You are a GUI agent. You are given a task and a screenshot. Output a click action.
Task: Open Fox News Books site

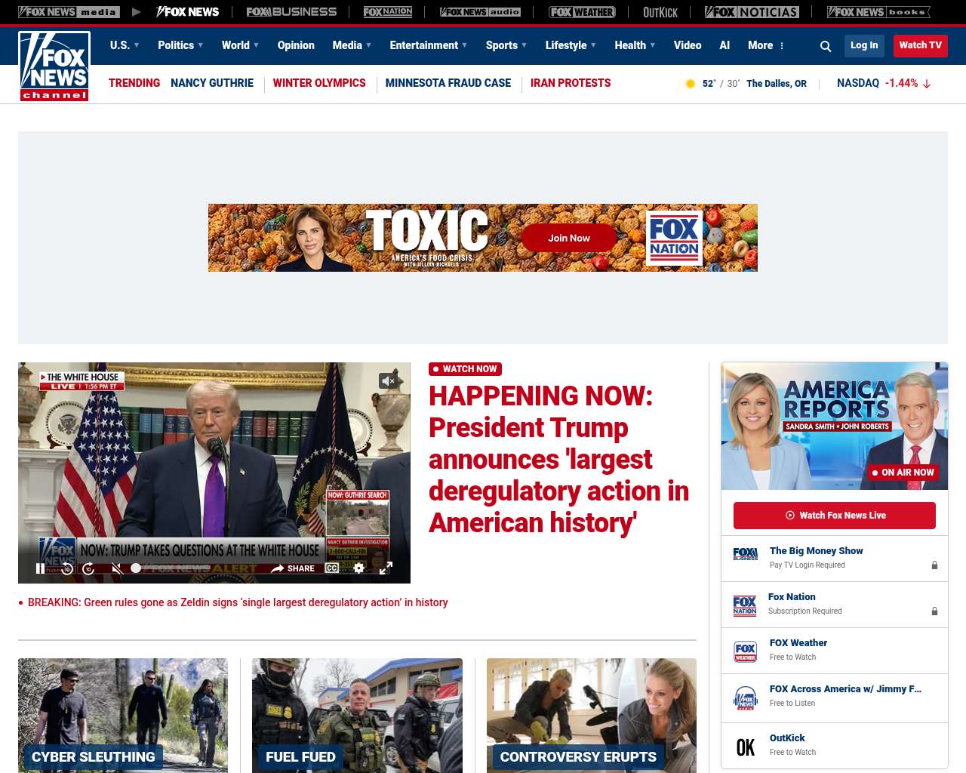point(878,12)
